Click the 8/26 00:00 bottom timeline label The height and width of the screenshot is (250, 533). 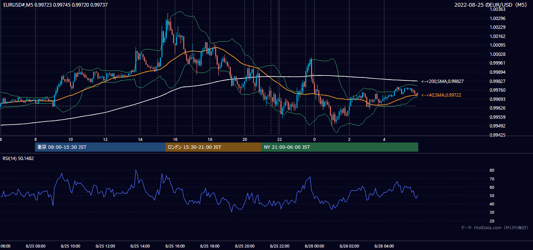click(314, 246)
